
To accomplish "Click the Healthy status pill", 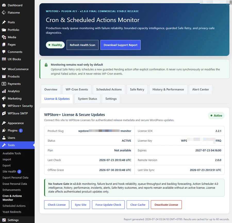I will coord(55,45).
